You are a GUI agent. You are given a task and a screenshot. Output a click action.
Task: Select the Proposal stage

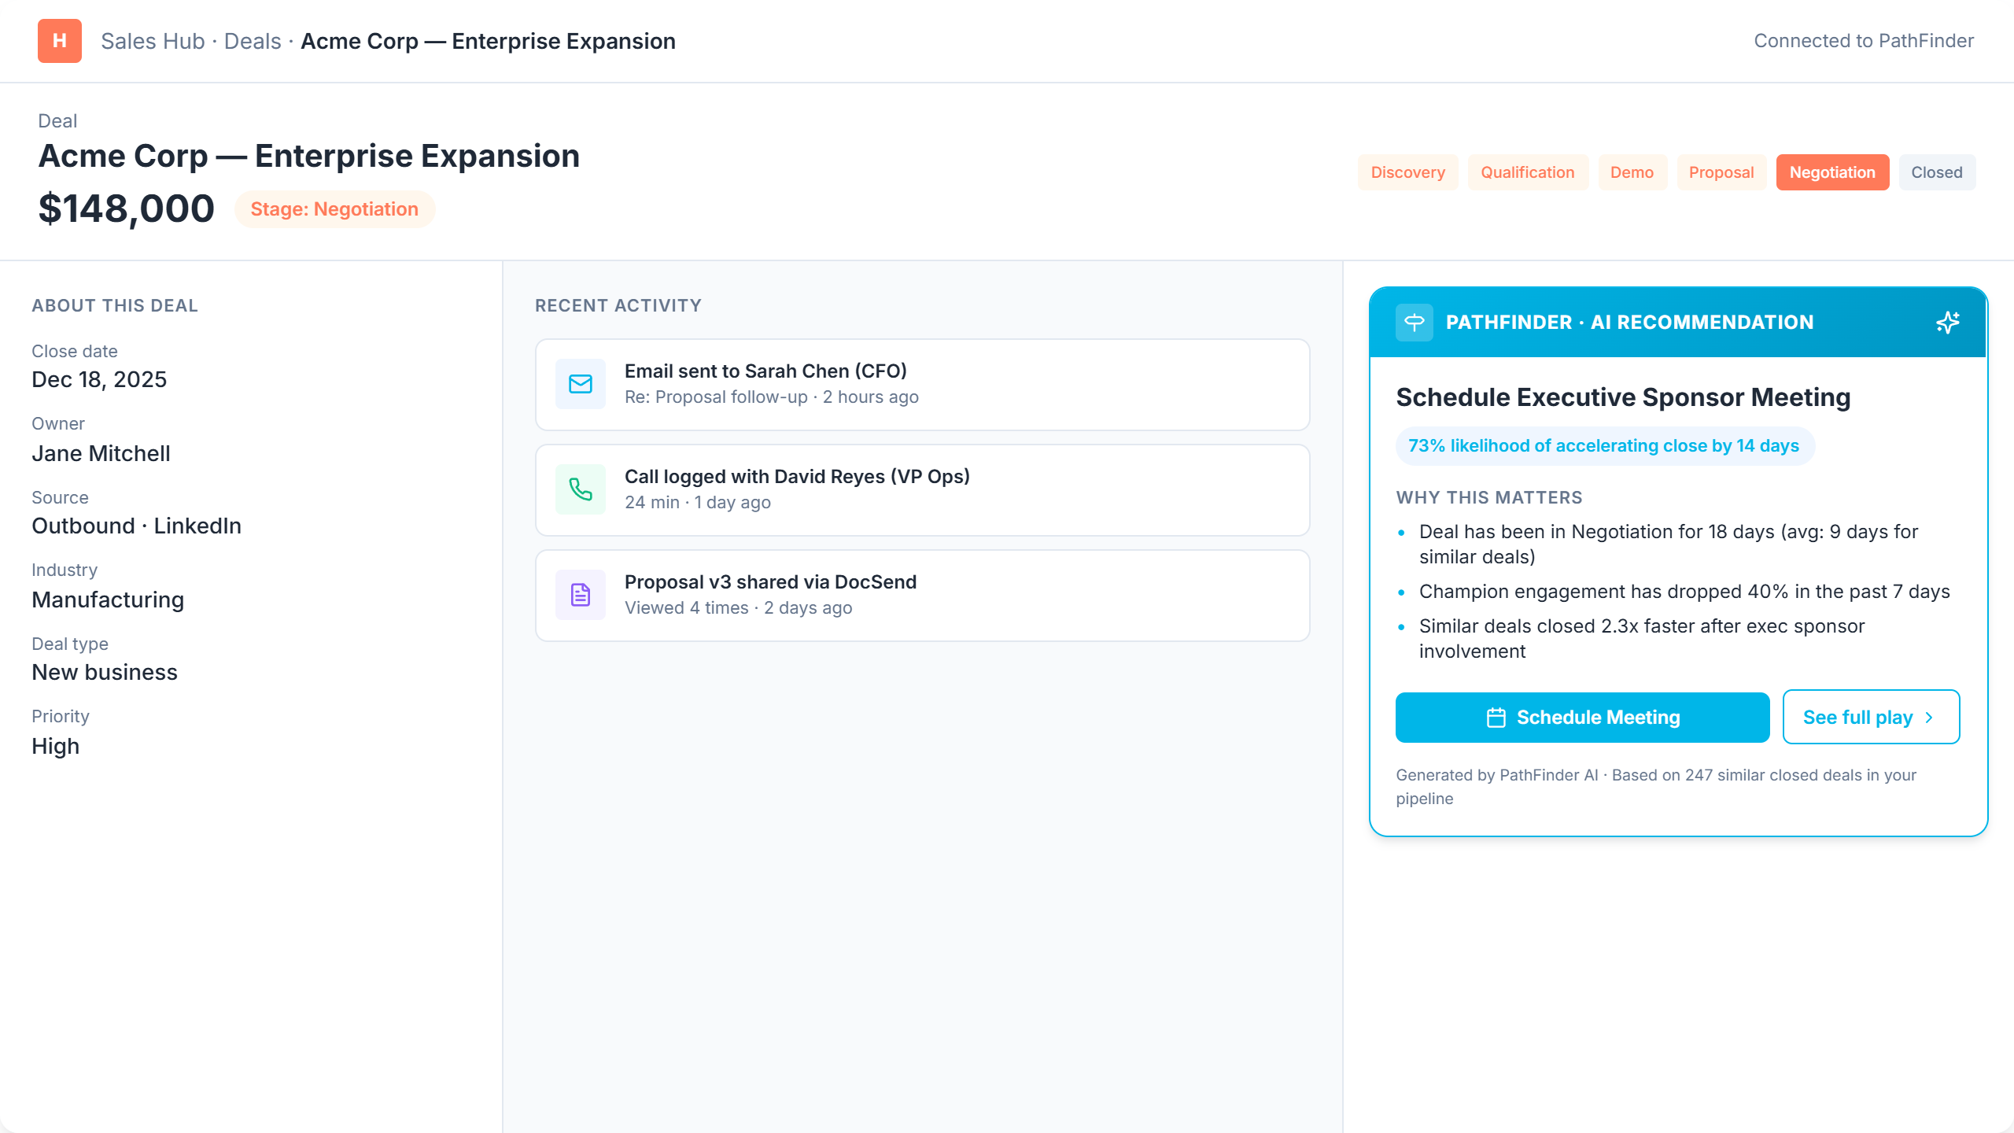(x=1721, y=172)
